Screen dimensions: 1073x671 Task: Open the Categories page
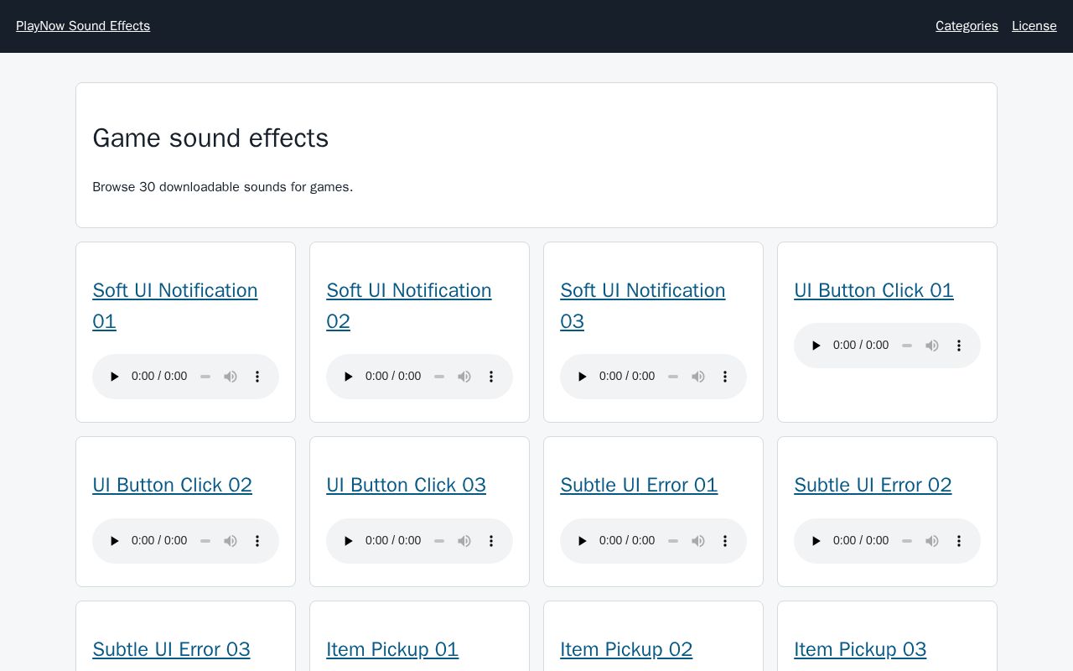pos(967,26)
